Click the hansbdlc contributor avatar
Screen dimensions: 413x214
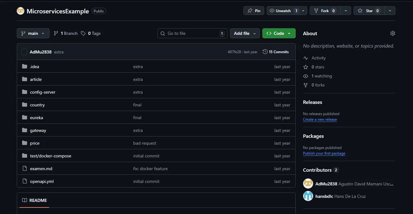308,196
